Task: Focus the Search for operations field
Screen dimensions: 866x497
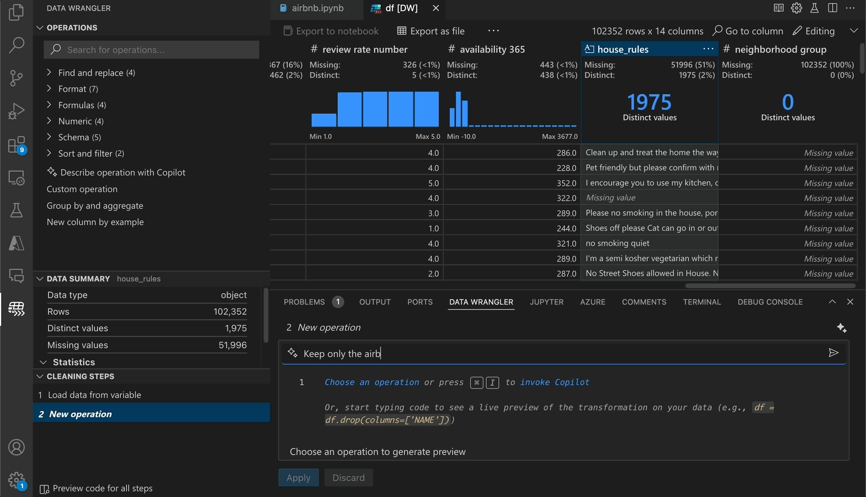Action: point(151,50)
